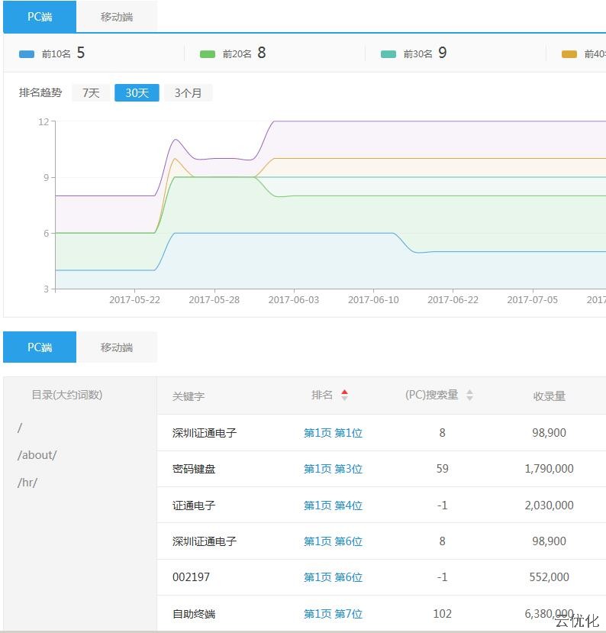The height and width of the screenshot is (633, 606).
Task: Click the 目录(大约词数) panel header
Action: point(67,395)
